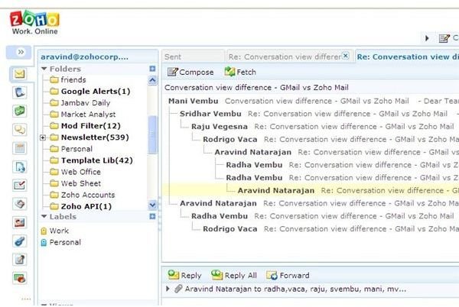The width and height of the screenshot is (459, 307).
Task: Expand the left sidebar with double-arrow button
Action: point(19,52)
